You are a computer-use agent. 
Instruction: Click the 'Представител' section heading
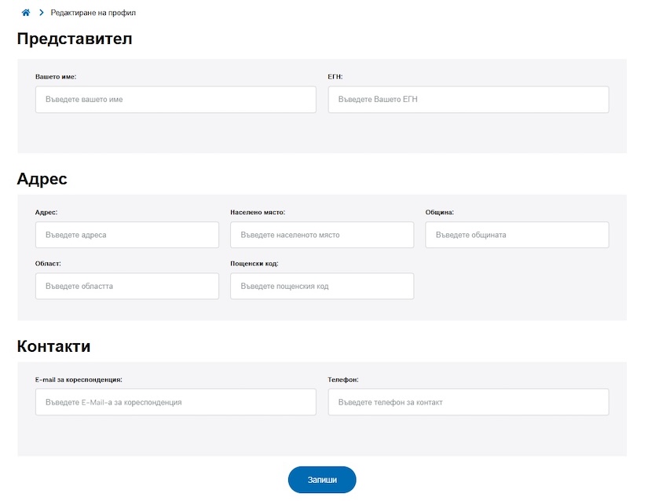point(75,39)
